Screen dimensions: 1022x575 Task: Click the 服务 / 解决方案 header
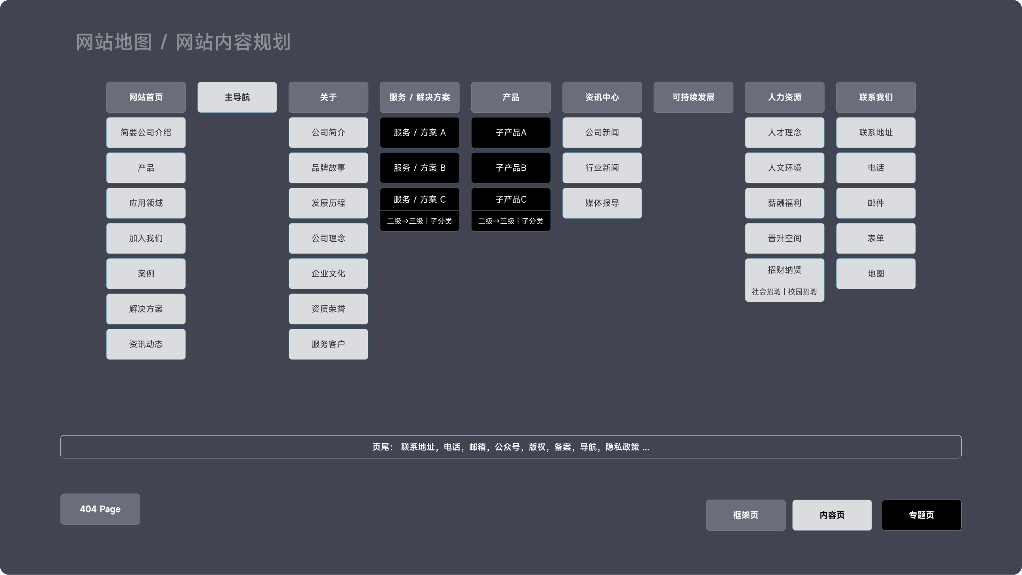pyautogui.click(x=419, y=97)
